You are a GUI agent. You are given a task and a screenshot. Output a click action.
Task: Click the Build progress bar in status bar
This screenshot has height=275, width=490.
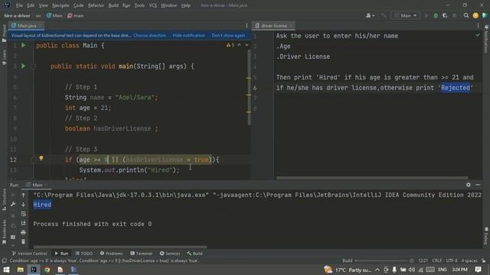381,260
